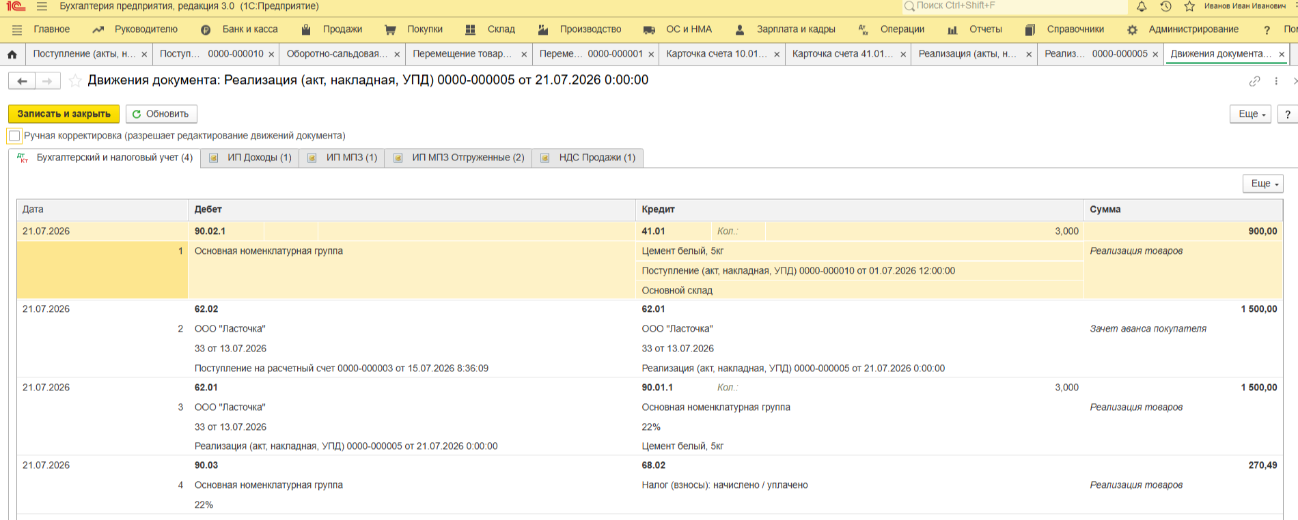Viewport: 1298px width, 520px height.
Task: Select debit account 62.02 cell
Action: [206, 309]
